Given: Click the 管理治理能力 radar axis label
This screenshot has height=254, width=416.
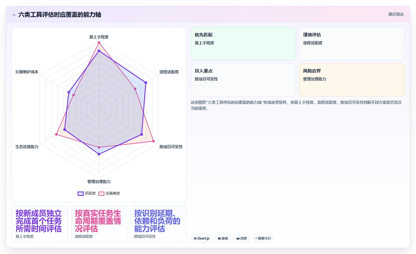Looking at the screenshot, I should 99,182.
